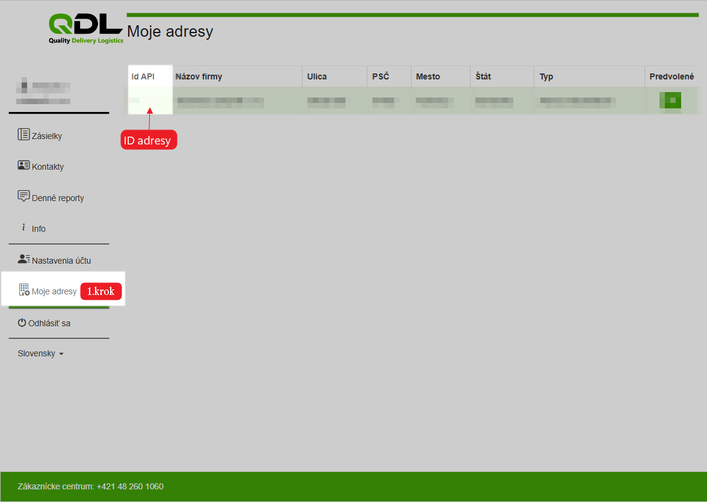
Task: Click the Denné reporty speech bubble icon
Action: coord(23,196)
